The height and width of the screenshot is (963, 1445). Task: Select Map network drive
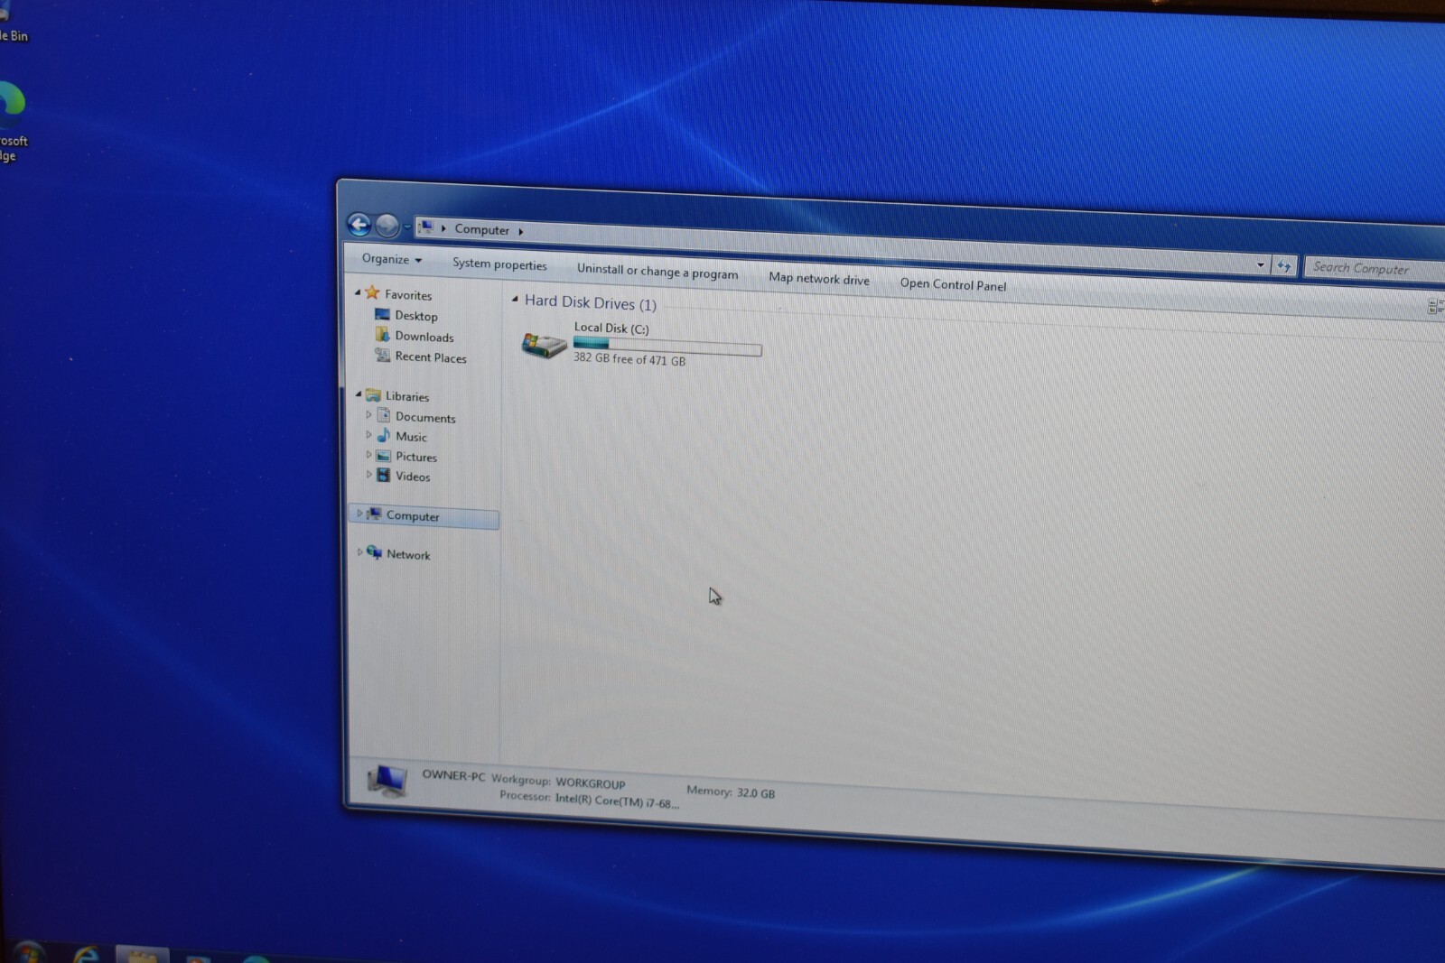819,278
